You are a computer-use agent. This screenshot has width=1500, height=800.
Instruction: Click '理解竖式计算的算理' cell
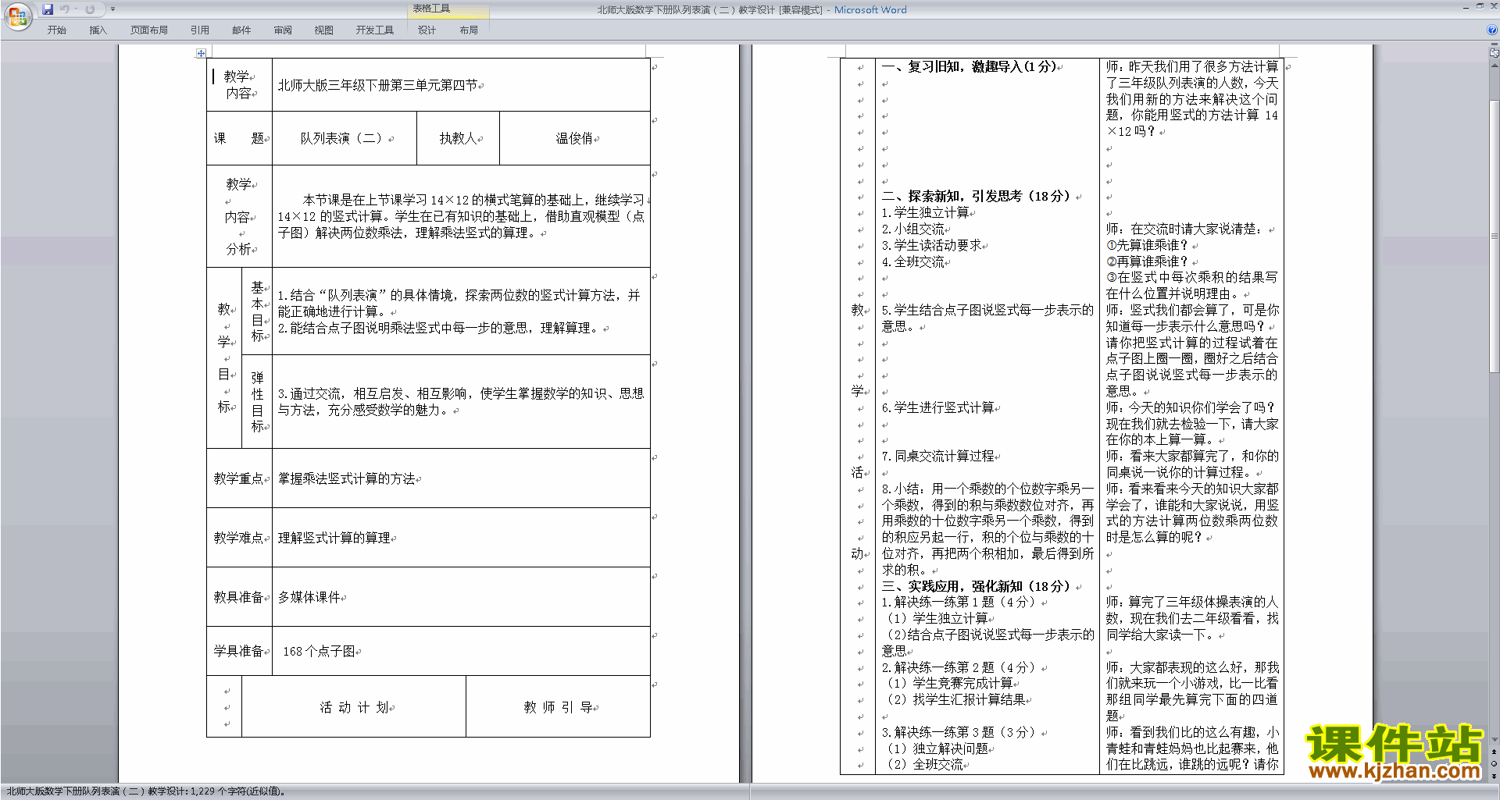(x=461, y=538)
